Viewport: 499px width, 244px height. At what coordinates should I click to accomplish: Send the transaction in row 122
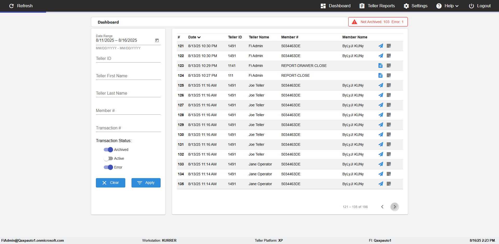(381, 56)
